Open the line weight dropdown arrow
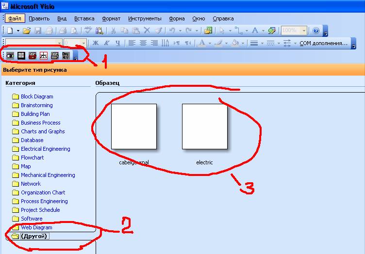 pos(262,43)
